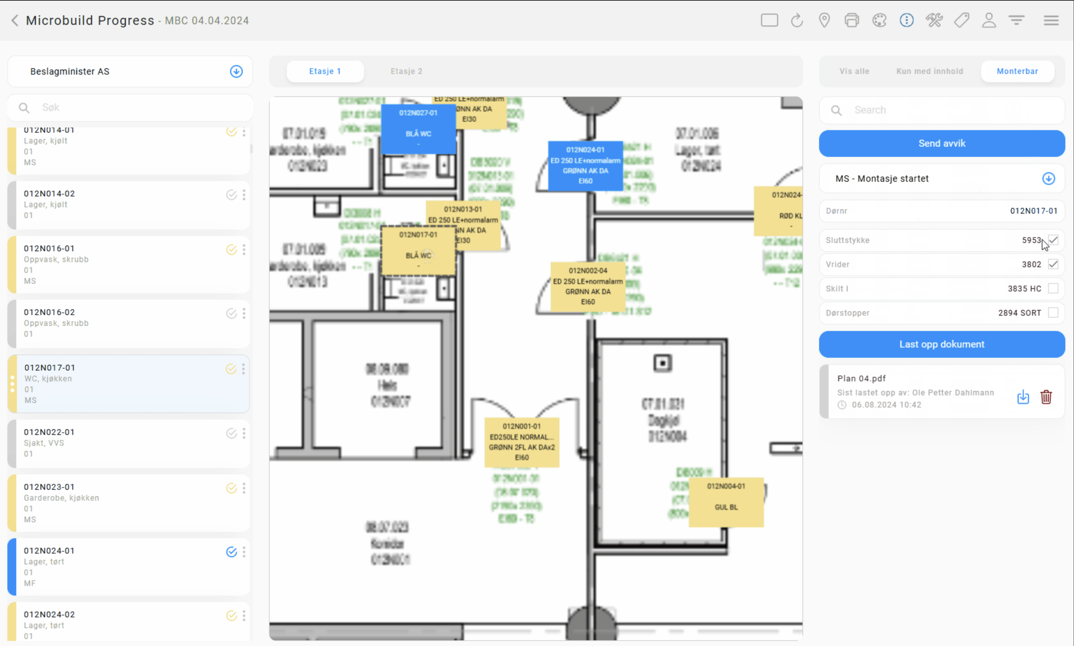The height and width of the screenshot is (646, 1074).
Task: Delete the Plan 04.pdf document with the trash icon
Action: (x=1046, y=397)
